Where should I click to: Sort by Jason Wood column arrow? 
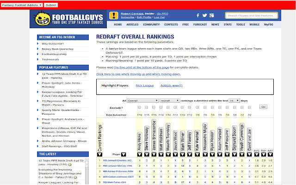coord(175,154)
